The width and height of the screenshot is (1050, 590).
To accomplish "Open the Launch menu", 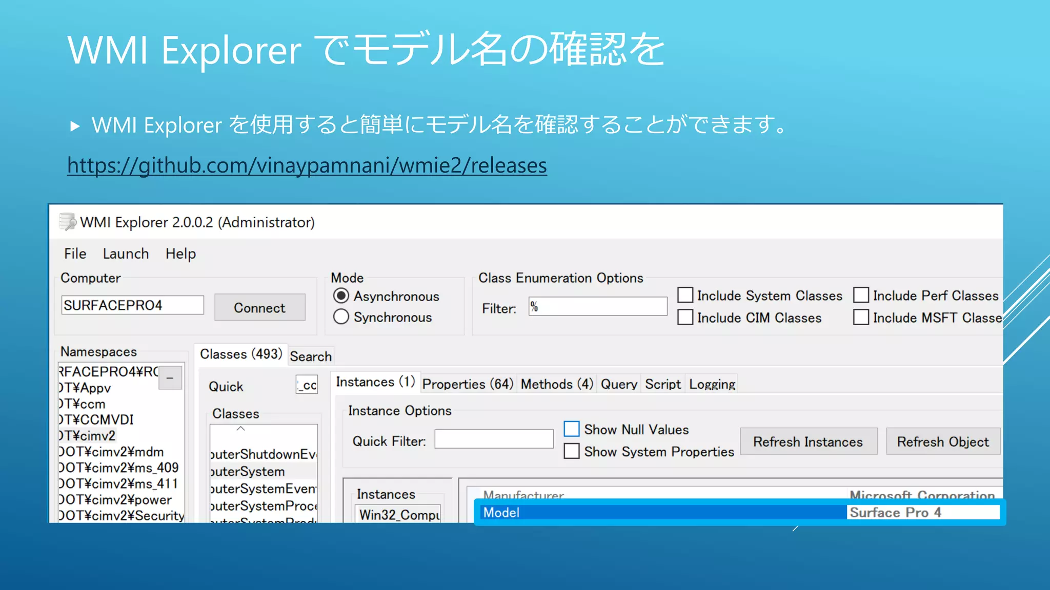I will [126, 254].
